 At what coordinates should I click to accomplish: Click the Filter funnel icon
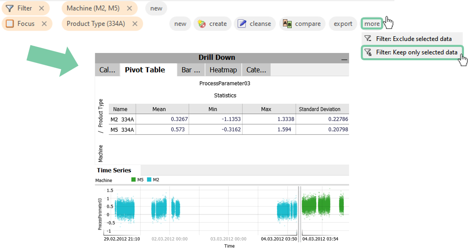(x=10, y=8)
